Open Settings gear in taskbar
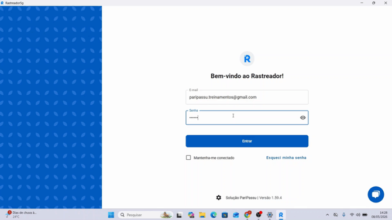Screen dimensions: 392x220 coord(270,215)
